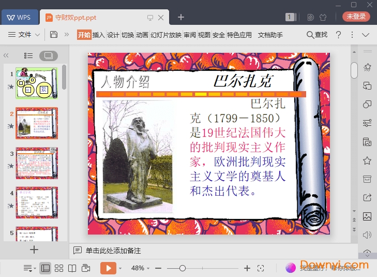Image resolution: width=377 pixels, height=277 pixels.
Task: Go to next slide double-arrow button
Action: (x=354, y=229)
